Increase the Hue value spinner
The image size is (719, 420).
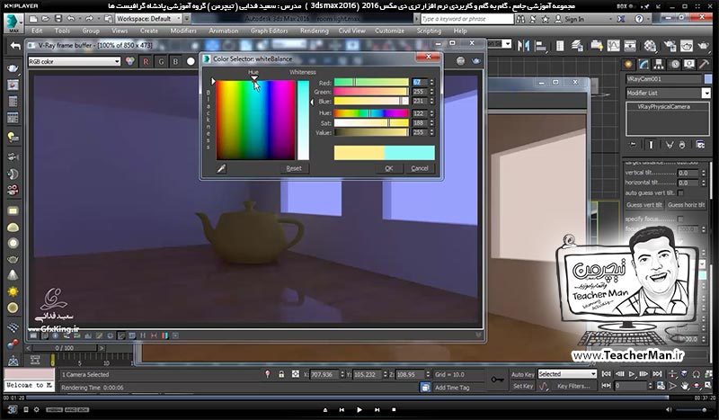pos(432,112)
